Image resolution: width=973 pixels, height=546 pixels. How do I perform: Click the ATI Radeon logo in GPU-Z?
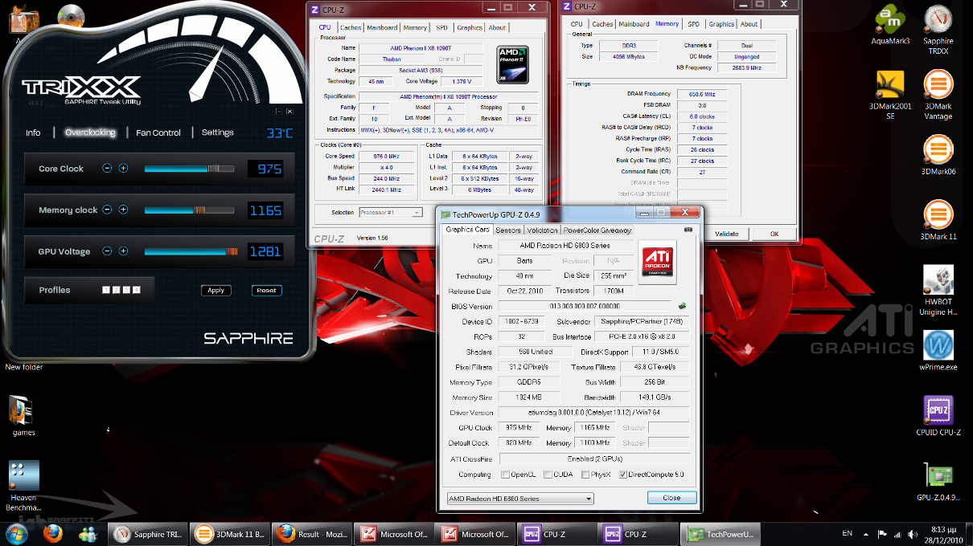(658, 262)
